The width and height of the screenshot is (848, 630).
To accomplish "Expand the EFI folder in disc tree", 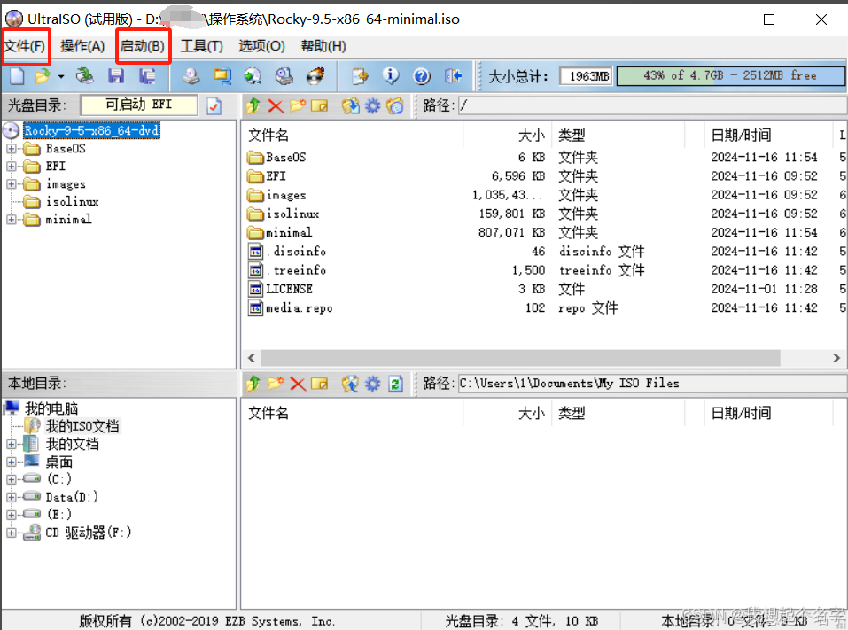I will point(12,167).
